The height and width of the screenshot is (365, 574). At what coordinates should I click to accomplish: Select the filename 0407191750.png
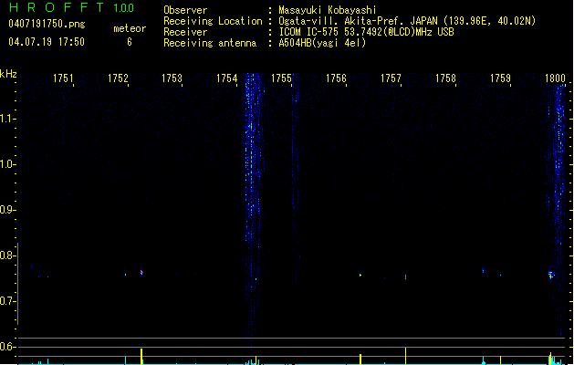coord(47,24)
